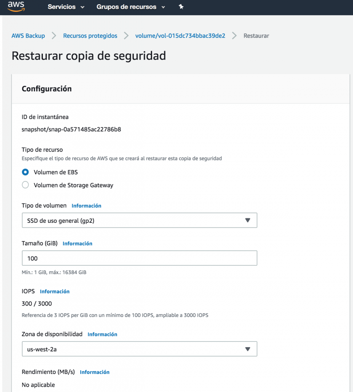Click the Servicios chevron arrow
The width and height of the screenshot is (353, 392).
click(x=83, y=7)
